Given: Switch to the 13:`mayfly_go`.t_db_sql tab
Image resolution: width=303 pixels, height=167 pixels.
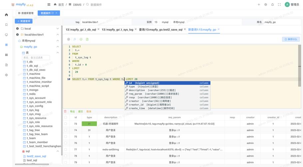Looking at the screenshot, I should 81,29.
